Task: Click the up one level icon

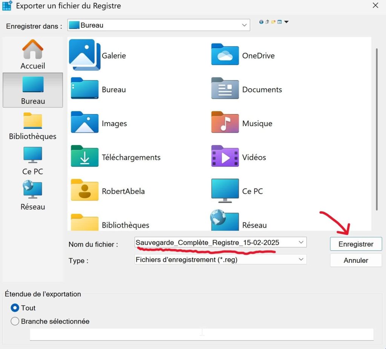Action: (x=267, y=22)
